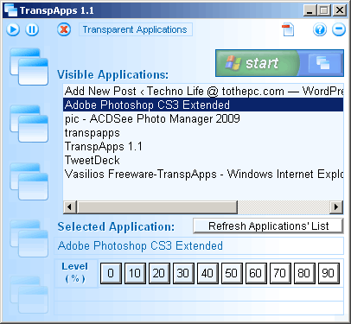The width and height of the screenshot is (351, 324).
Task: Set transparency level to 80
Action: coord(304,273)
